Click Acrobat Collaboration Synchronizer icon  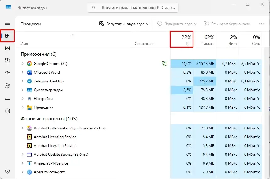click(29, 128)
